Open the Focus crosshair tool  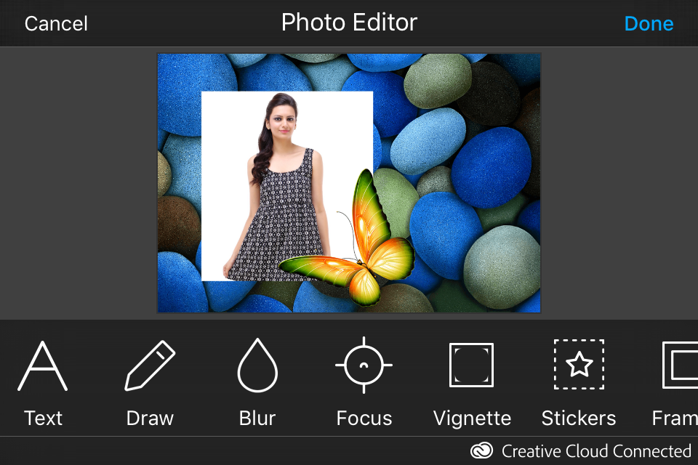[364, 365]
